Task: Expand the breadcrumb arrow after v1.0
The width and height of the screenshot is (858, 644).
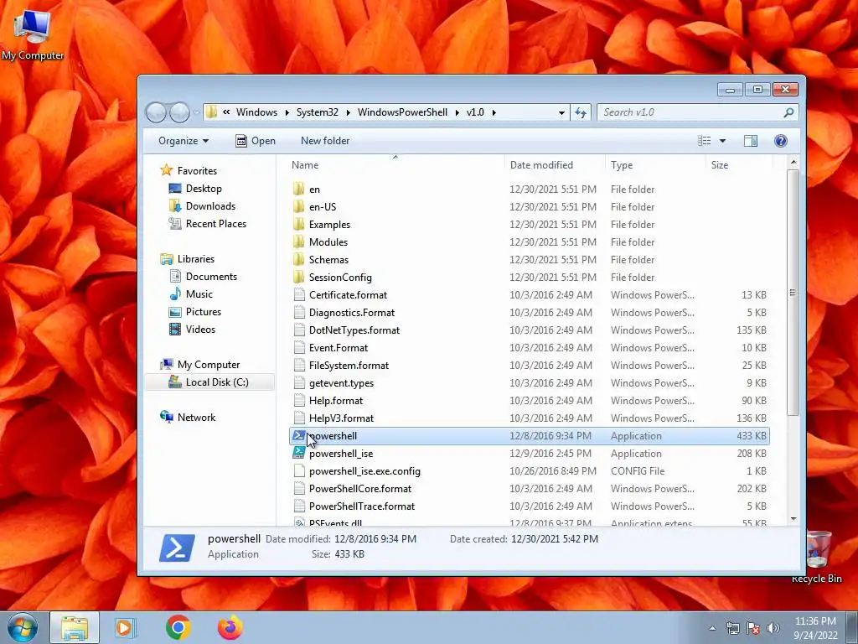Action: click(494, 112)
